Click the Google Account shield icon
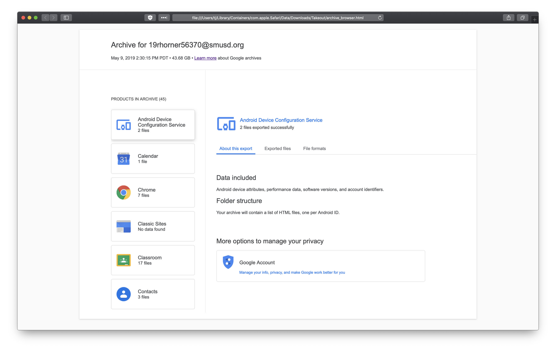This screenshot has width=556, height=353. (228, 262)
